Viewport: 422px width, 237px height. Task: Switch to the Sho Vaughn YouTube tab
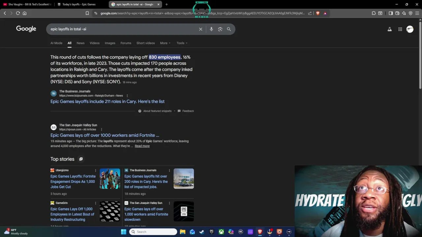pyautogui.click(x=27, y=4)
